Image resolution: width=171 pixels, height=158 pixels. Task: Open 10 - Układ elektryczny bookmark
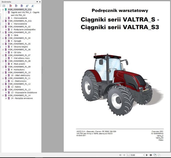click(21, 75)
